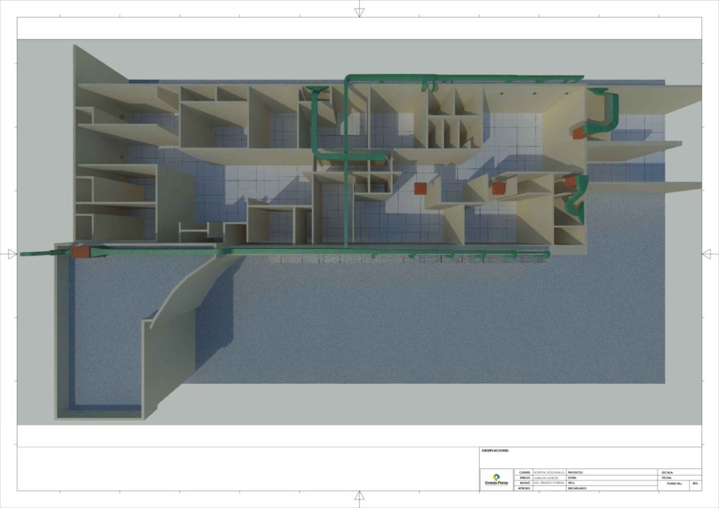The width and height of the screenshot is (719, 508).
Task: Click the DIBUJO field in title block
Action: pyautogui.click(x=548, y=478)
